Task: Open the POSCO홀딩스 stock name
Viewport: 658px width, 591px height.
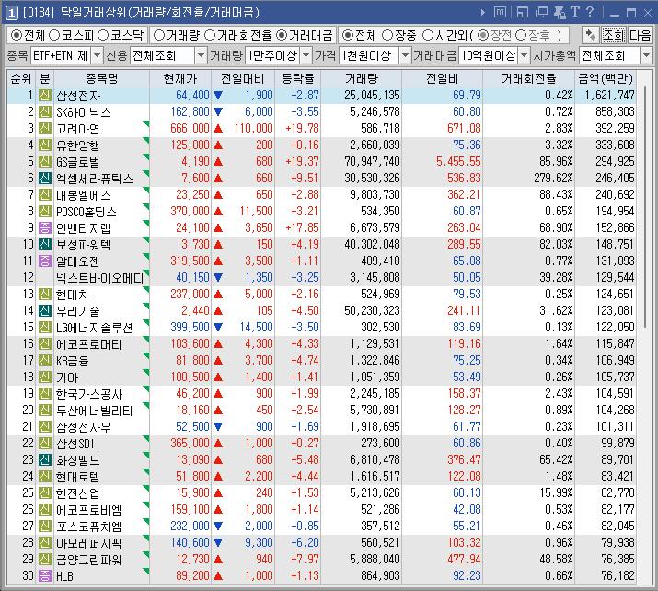Action: [87, 212]
